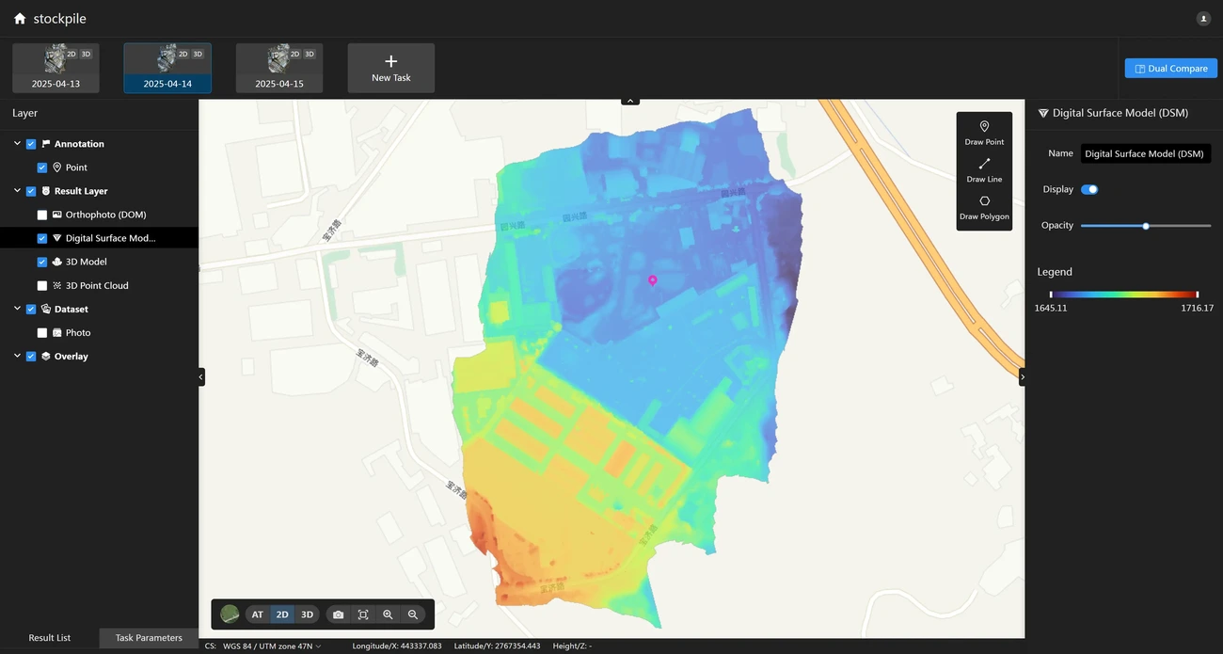Switch to 3D view mode
The image size is (1223, 654).
[307, 614]
